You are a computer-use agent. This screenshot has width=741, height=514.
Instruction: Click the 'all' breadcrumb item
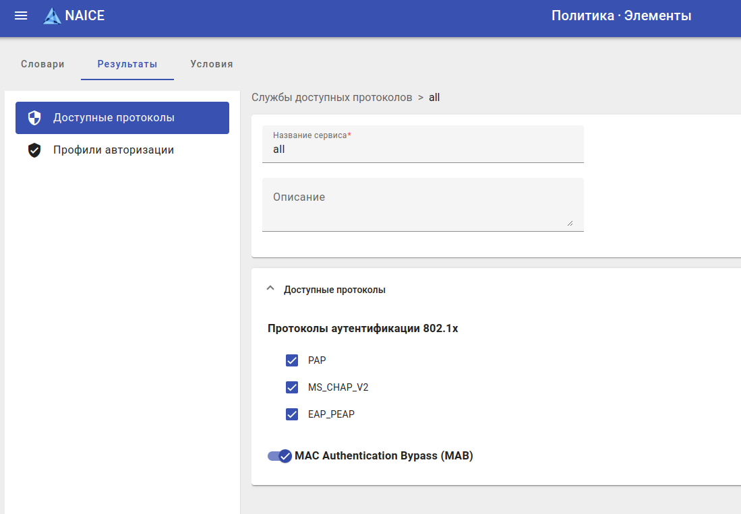point(434,97)
